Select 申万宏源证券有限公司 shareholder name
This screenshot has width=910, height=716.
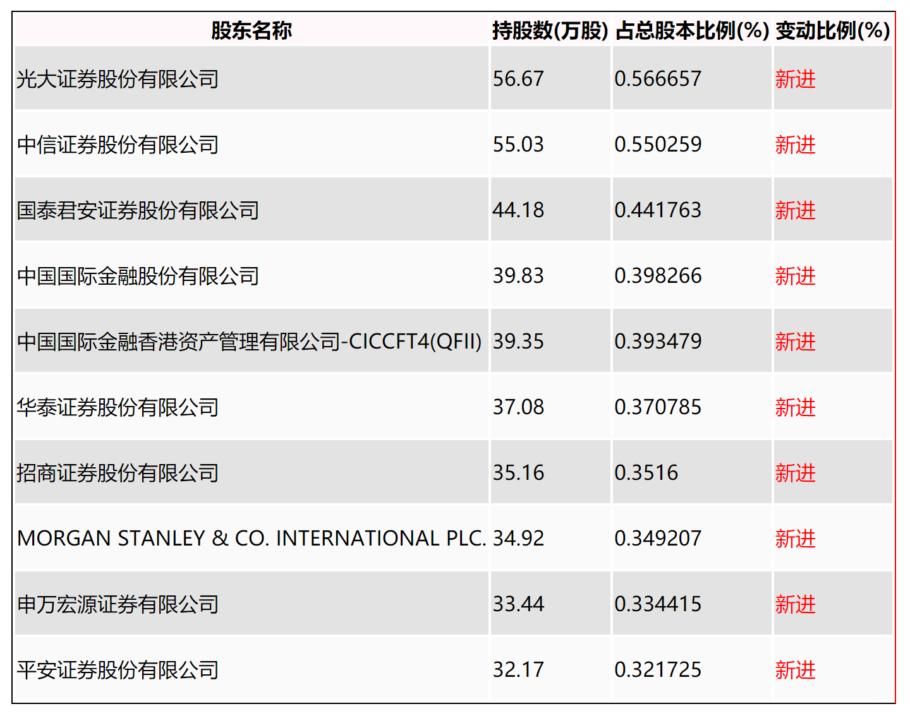point(118,604)
